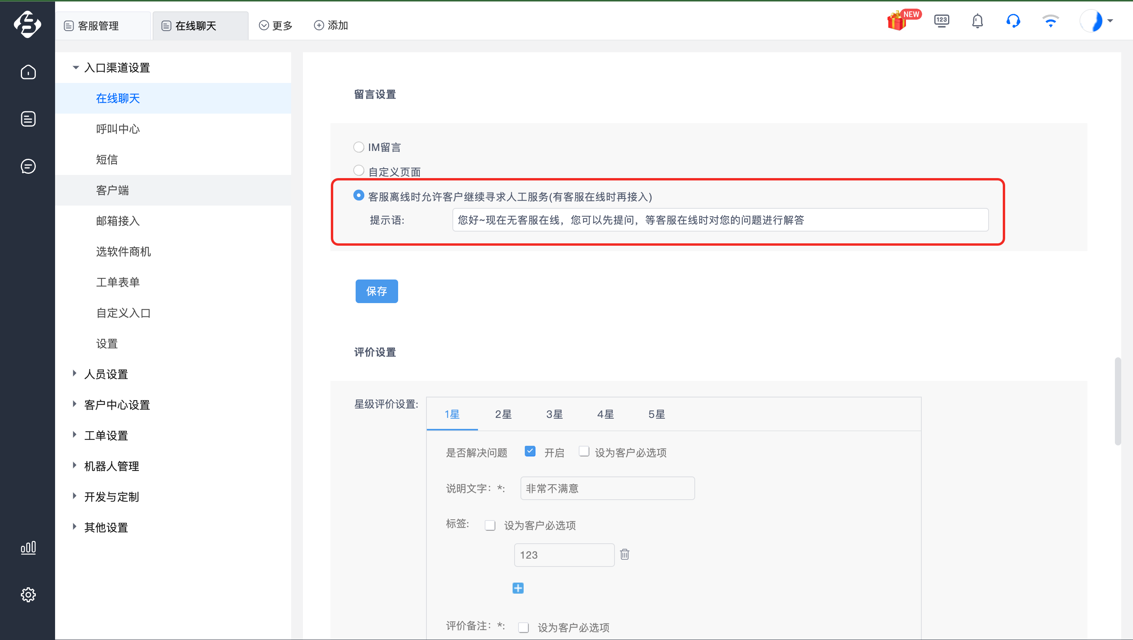Open the avatar dropdown arrow
Image resolution: width=1133 pixels, height=640 pixels.
1110,21
